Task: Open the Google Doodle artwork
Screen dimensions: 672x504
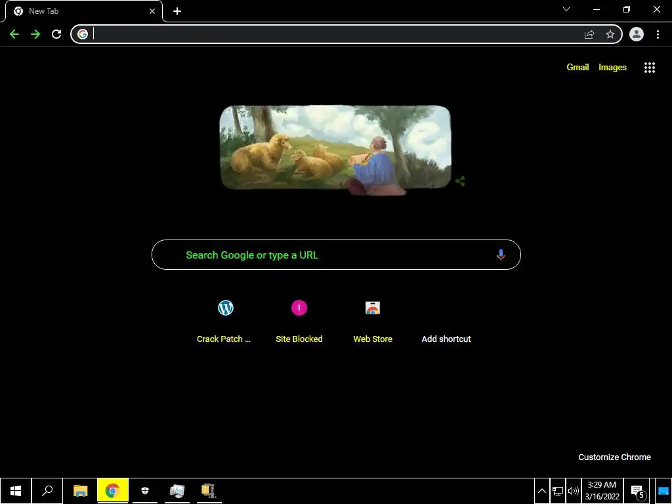Action: (335, 150)
